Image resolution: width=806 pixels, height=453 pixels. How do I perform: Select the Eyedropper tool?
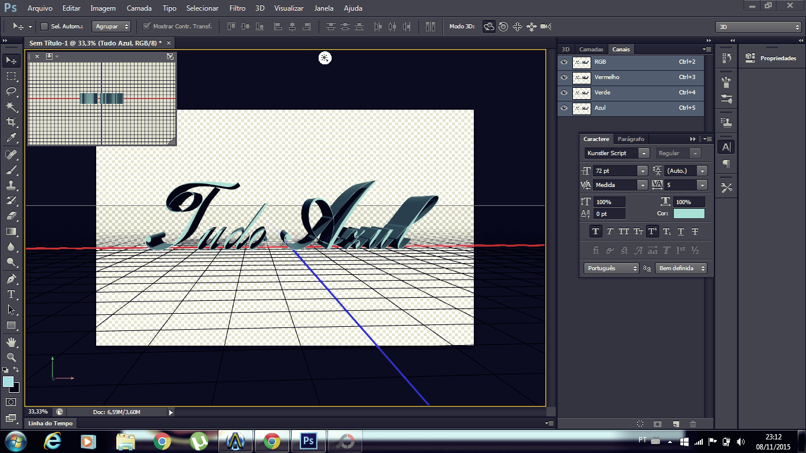coord(11,138)
